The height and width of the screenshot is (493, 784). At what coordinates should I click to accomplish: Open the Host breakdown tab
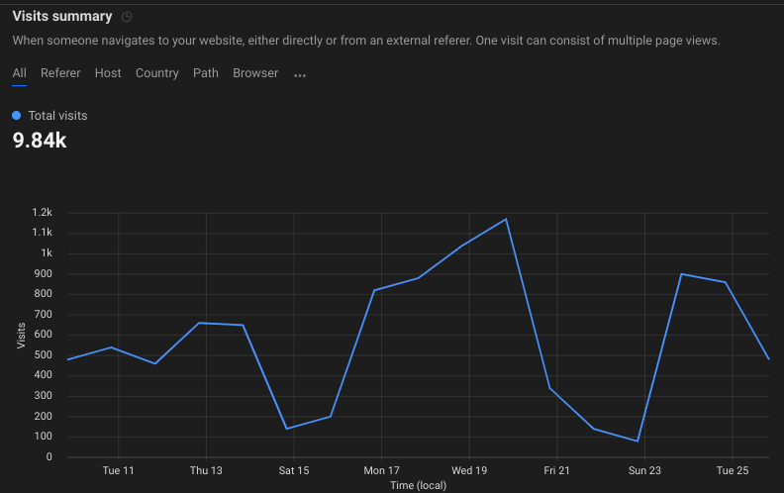[x=108, y=73]
